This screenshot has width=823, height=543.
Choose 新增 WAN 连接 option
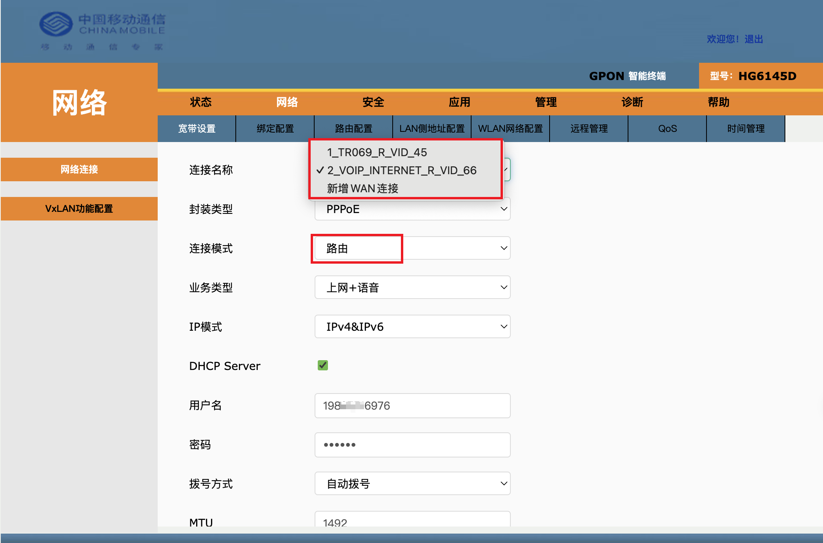(362, 189)
